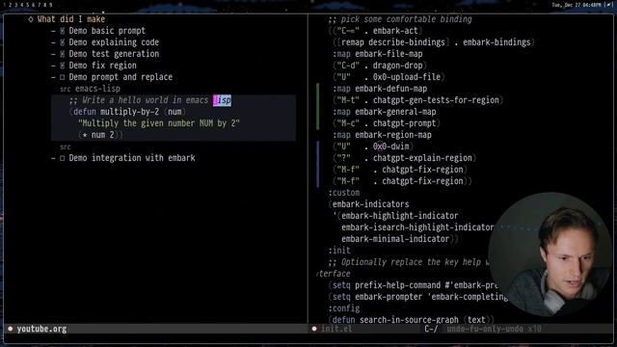The width and height of the screenshot is (617, 347).
Task: Click the webcam video thumbnail
Action: click(x=550, y=254)
